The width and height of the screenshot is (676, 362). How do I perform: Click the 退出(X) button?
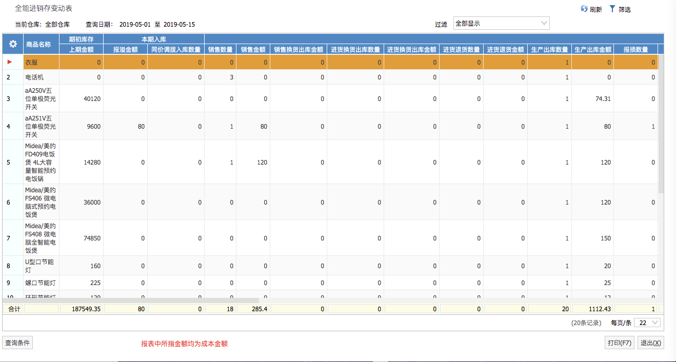pos(651,343)
